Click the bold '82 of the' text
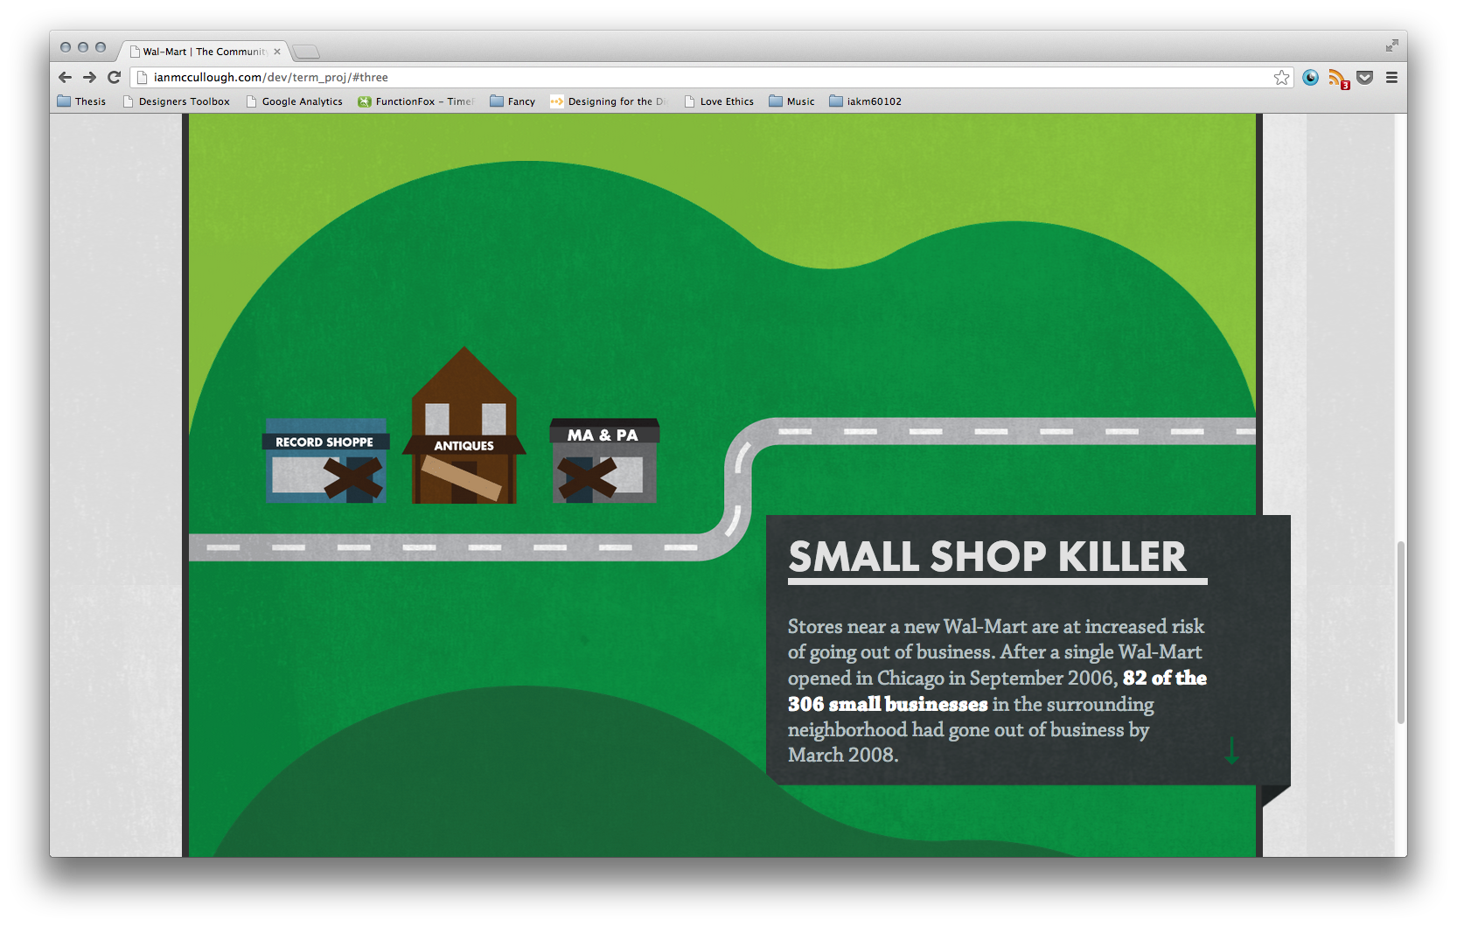The width and height of the screenshot is (1457, 926). tap(1164, 678)
